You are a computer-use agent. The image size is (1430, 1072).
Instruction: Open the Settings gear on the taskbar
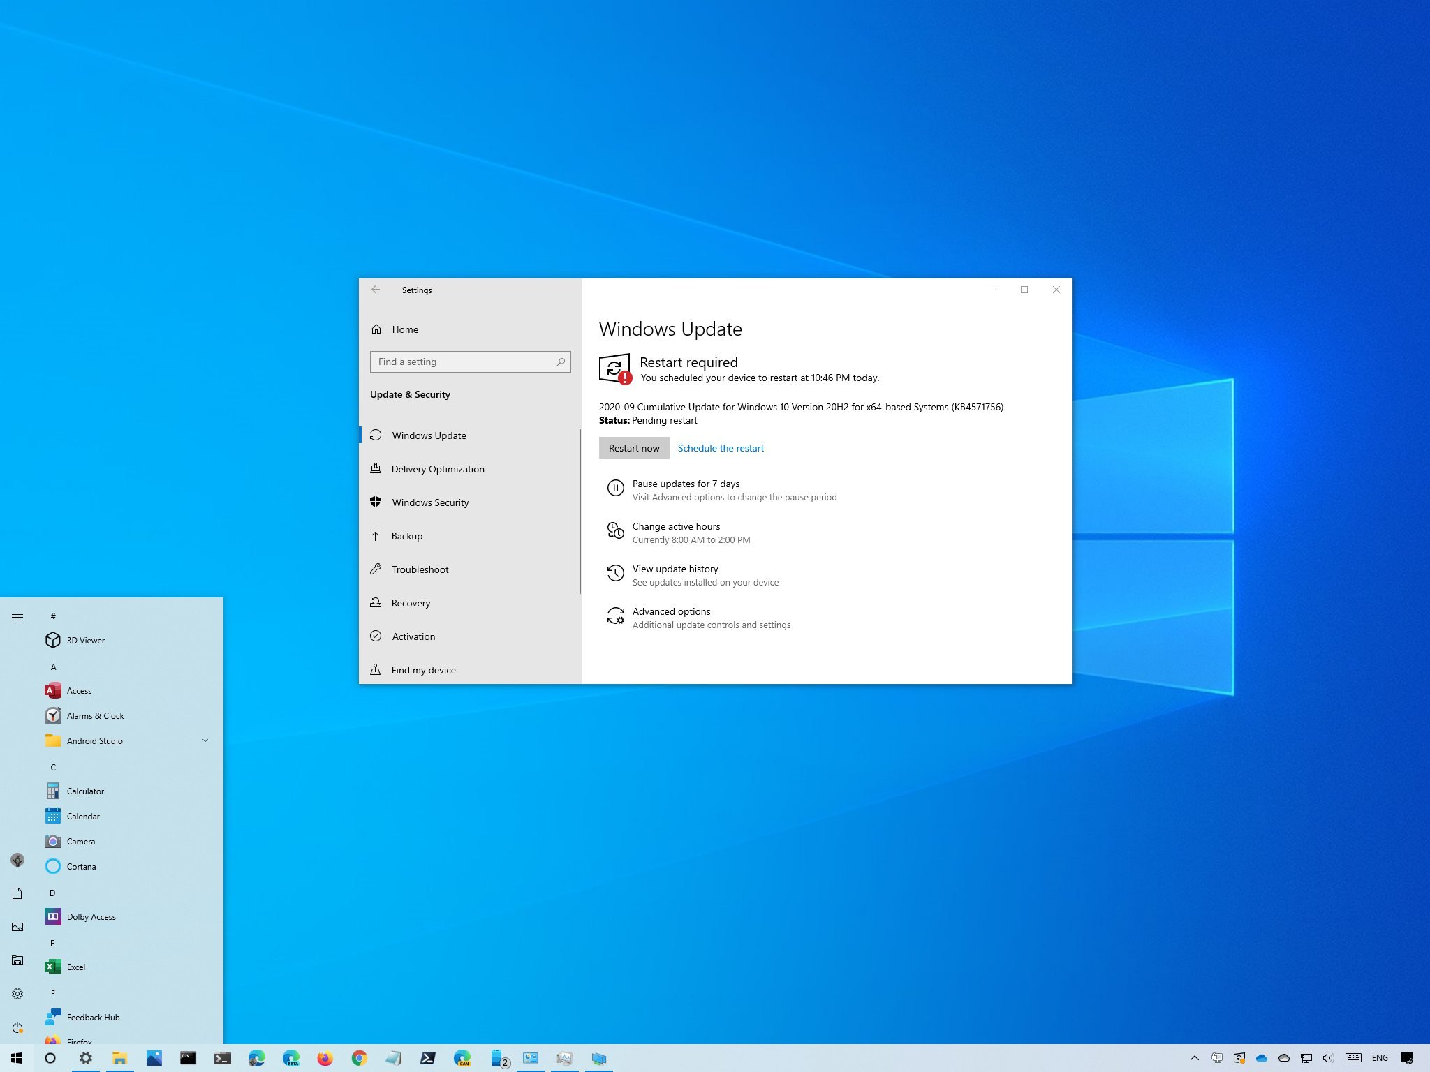(x=85, y=1058)
